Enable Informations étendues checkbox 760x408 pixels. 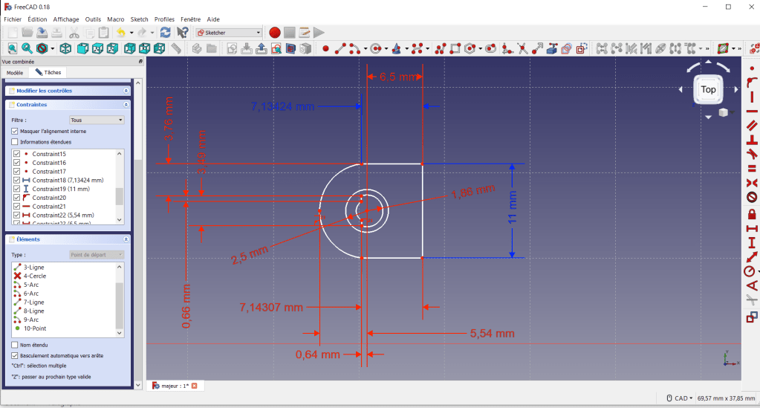point(15,141)
